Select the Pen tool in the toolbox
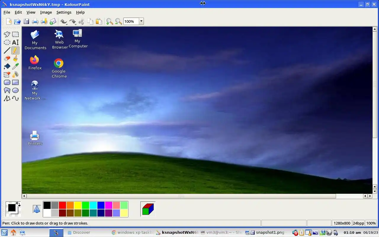379x237 pixels. point(15,50)
